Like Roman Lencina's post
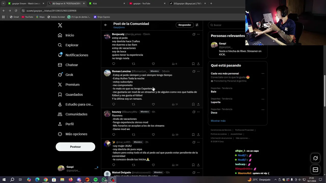Screen dimensions: 326x183 (153, 104)
